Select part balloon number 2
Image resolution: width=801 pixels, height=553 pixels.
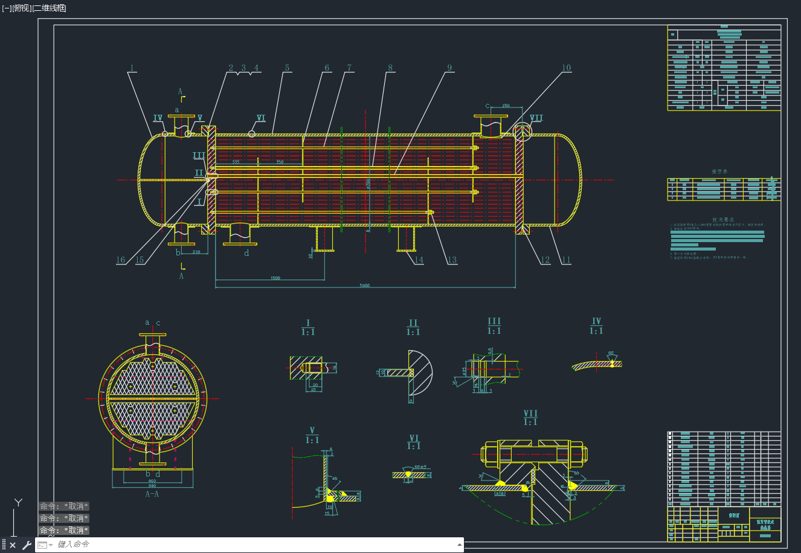tap(231, 68)
